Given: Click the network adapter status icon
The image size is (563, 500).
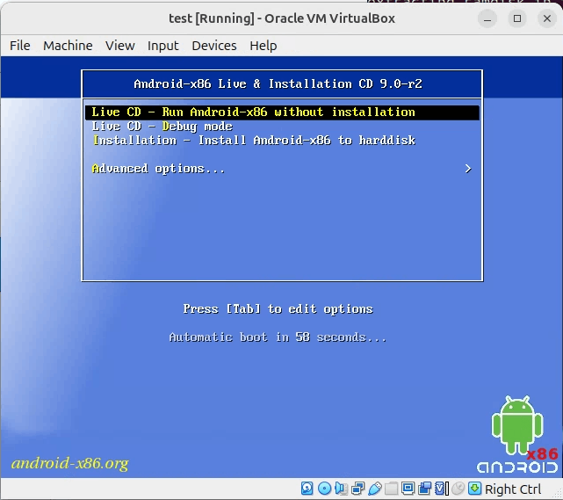Looking at the screenshot, I should [357, 489].
